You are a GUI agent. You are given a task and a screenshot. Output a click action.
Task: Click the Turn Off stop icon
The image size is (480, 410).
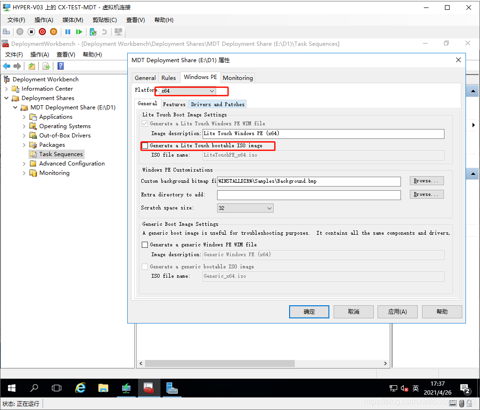(x=31, y=31)
